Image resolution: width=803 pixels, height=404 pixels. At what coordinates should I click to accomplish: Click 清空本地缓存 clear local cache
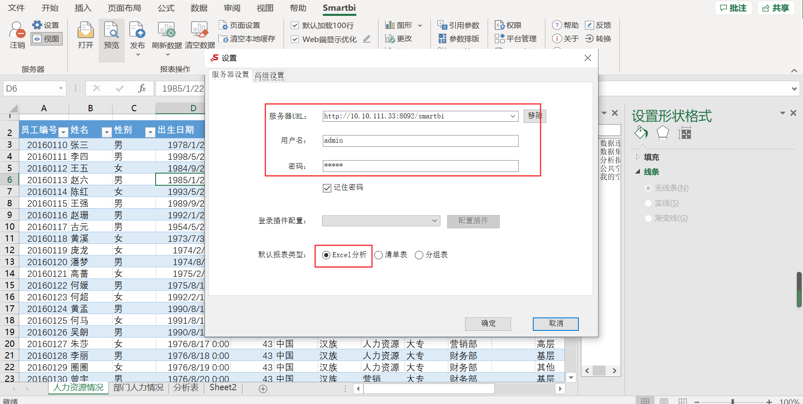coord(247,39)
